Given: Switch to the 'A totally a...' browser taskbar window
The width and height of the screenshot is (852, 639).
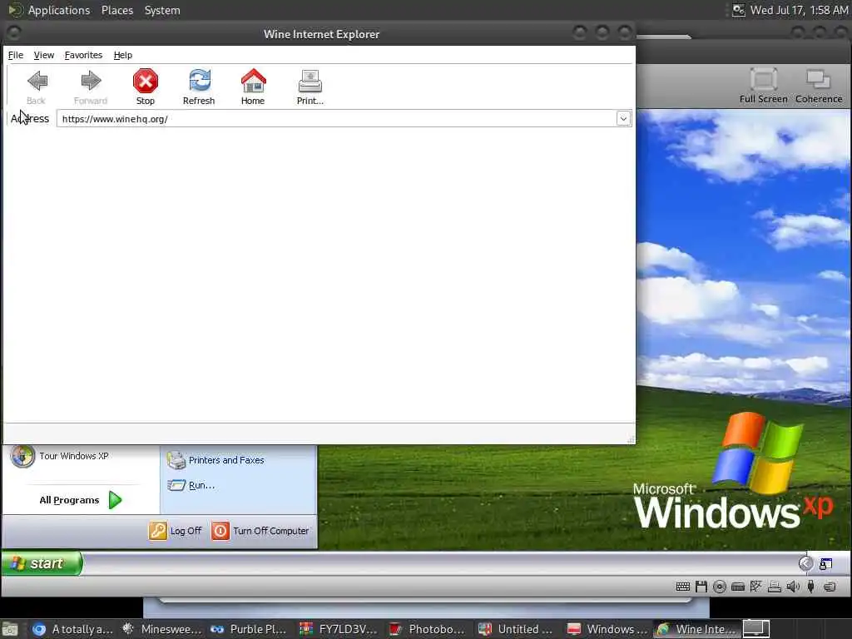Looking at the screenshot, I should click(x=72, y=629).
